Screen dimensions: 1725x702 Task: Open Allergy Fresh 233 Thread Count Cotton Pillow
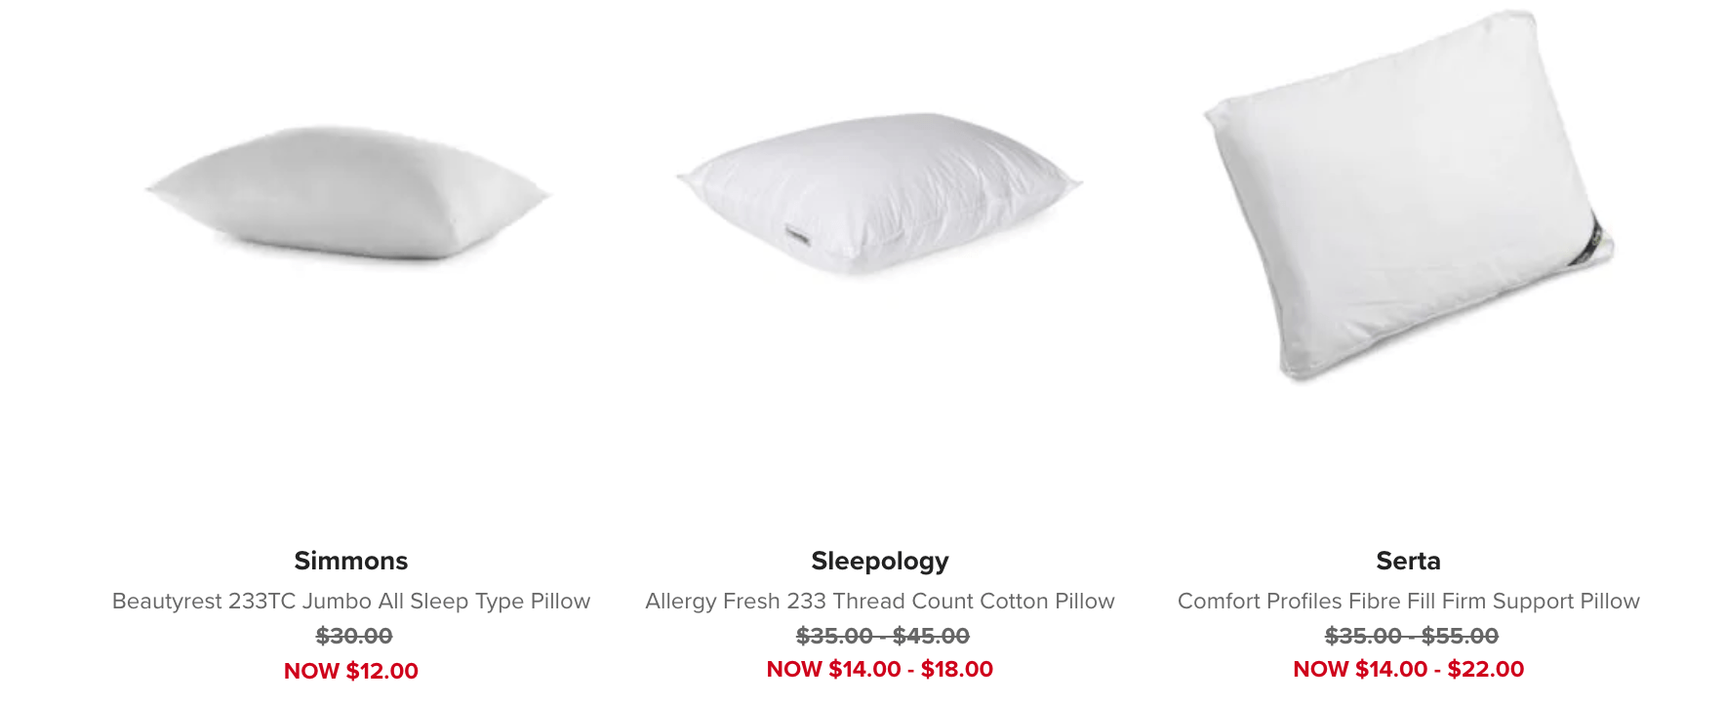click(x=880, y=601)
